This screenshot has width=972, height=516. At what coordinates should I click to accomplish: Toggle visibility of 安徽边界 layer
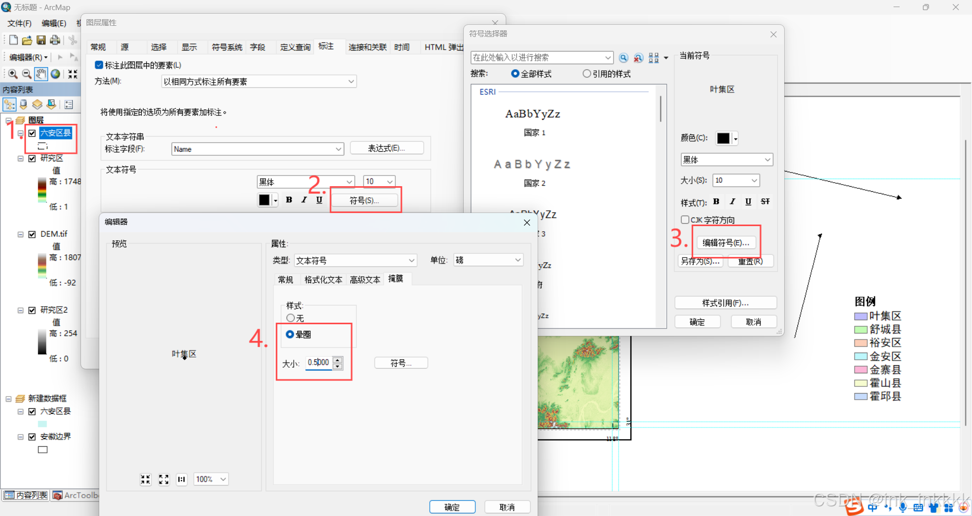tap(32, 437)
